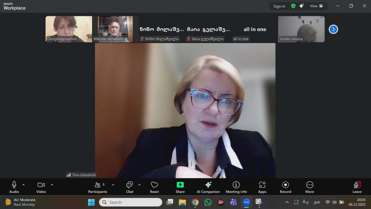371x209 pixels.
Task: Click the green encryption shield icon
Action: (293, 6)
